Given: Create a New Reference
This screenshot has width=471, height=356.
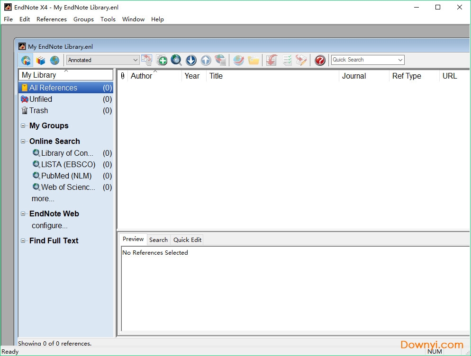Looking at the screenshot, I should [162, 60].
